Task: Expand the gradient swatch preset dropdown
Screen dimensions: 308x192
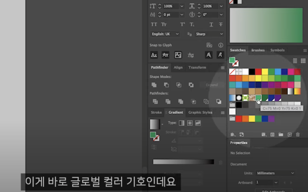Action: [162, 124]
